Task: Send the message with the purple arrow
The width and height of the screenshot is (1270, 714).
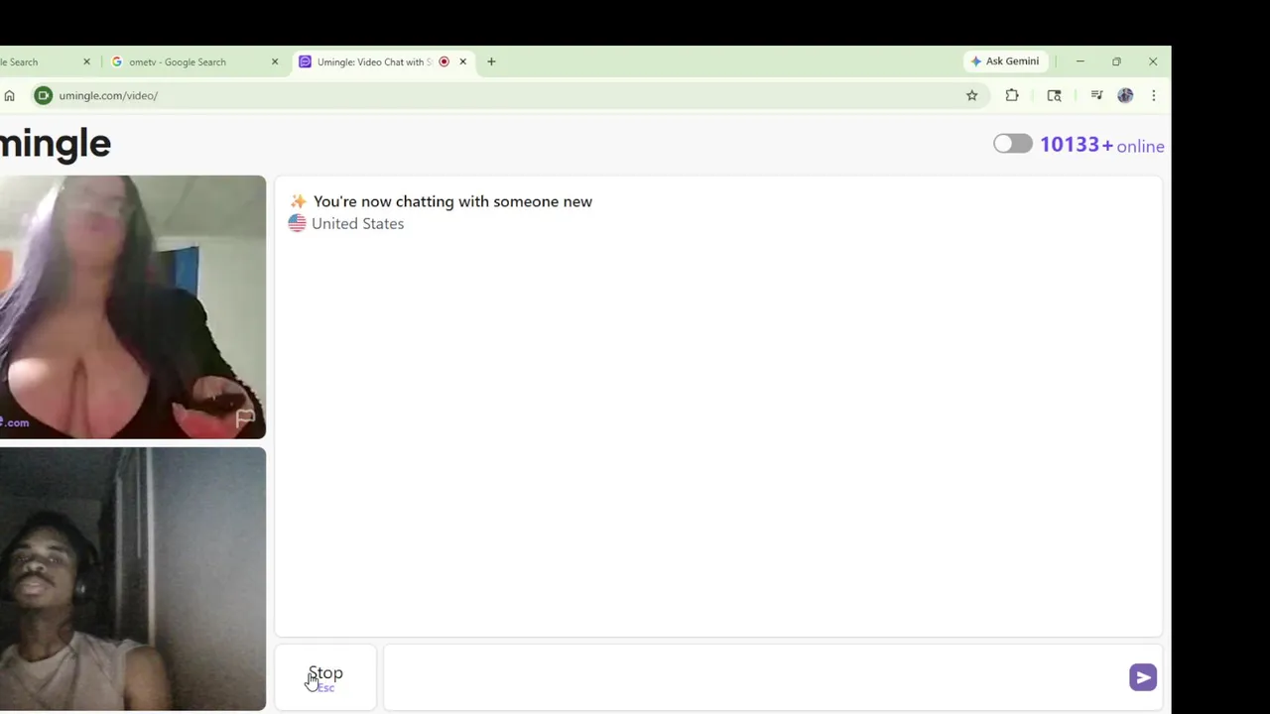Action: point(1142,677)
